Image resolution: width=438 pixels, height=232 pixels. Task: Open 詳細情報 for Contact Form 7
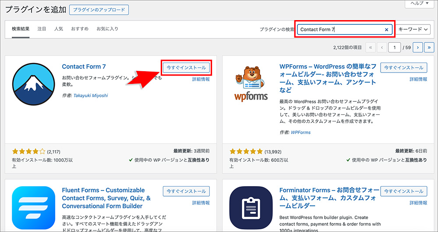tap(201, 79)
